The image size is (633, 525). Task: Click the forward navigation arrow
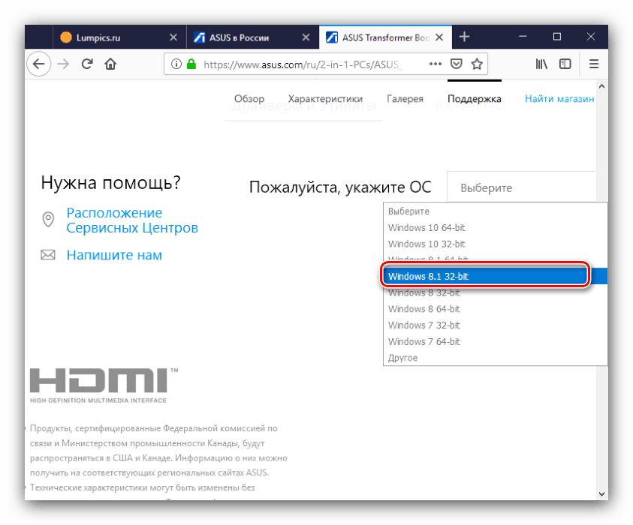pyautogui.click(x=63, y=64)
